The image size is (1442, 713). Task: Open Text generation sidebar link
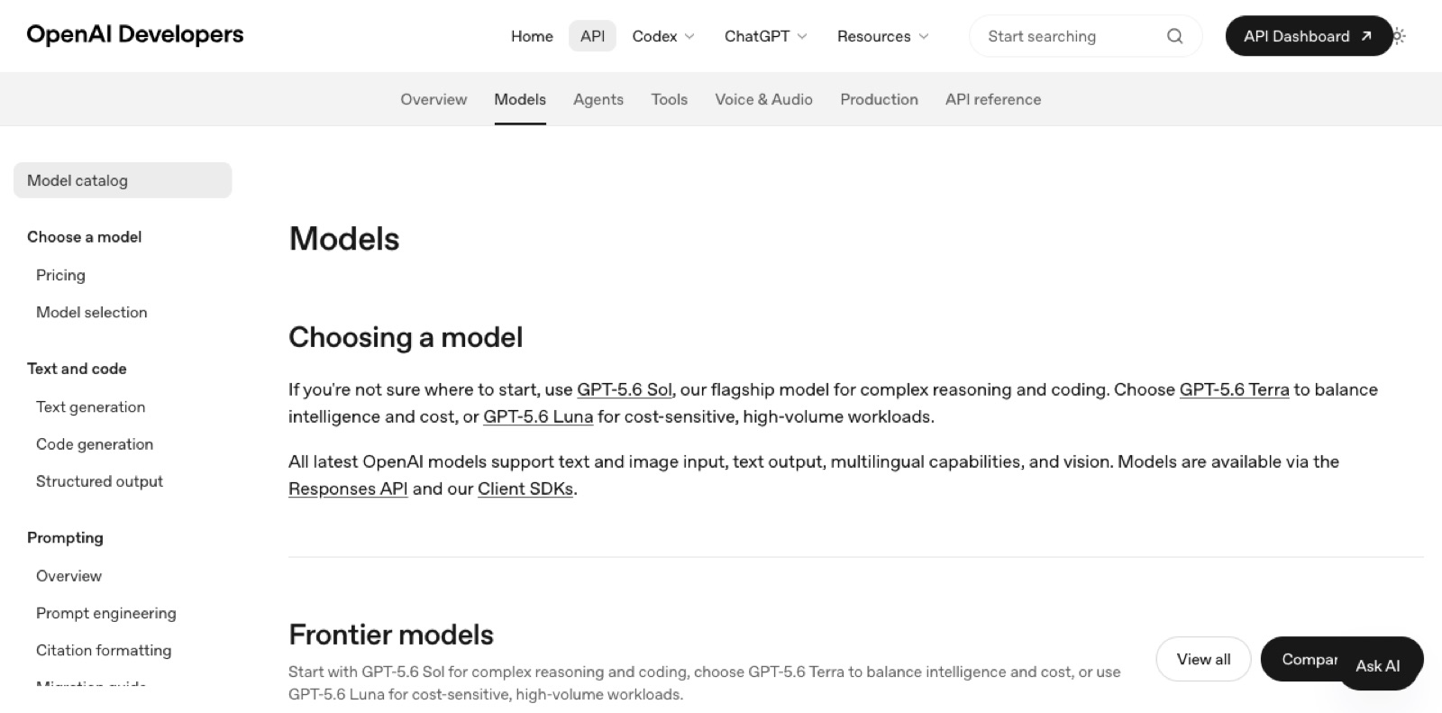click(91, 407)
